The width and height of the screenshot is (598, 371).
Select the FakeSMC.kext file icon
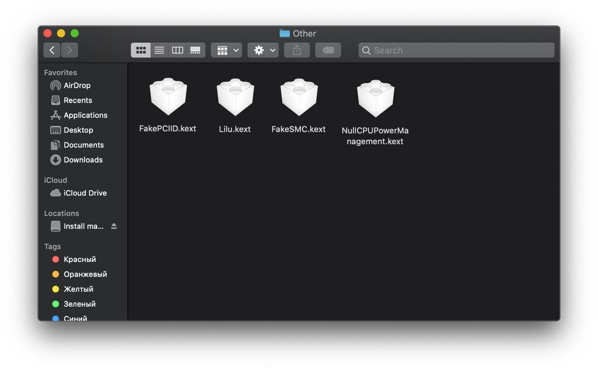pos(299,97)
